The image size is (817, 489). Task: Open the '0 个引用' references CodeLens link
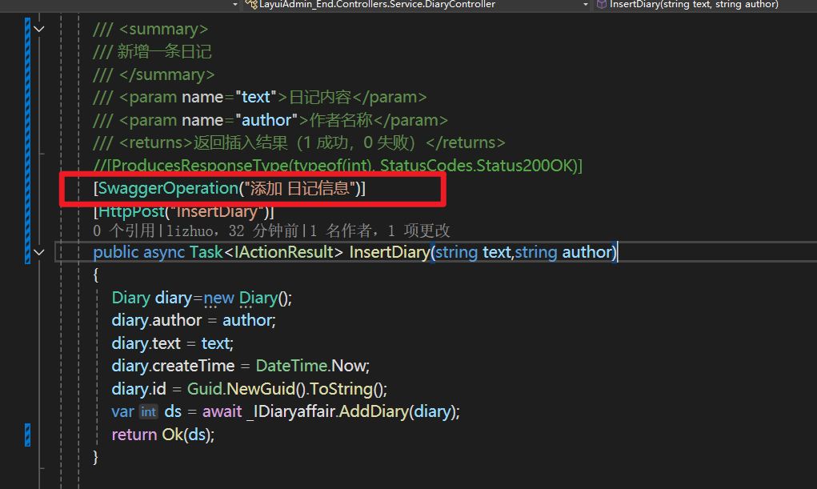(124, 230)
